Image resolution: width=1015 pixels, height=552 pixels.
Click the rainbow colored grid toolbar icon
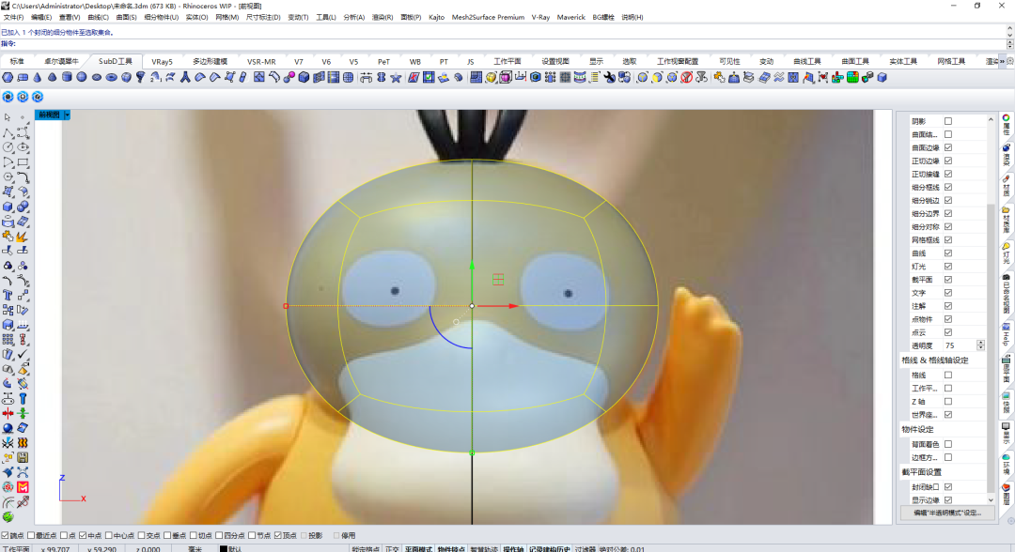coord(852,78)
